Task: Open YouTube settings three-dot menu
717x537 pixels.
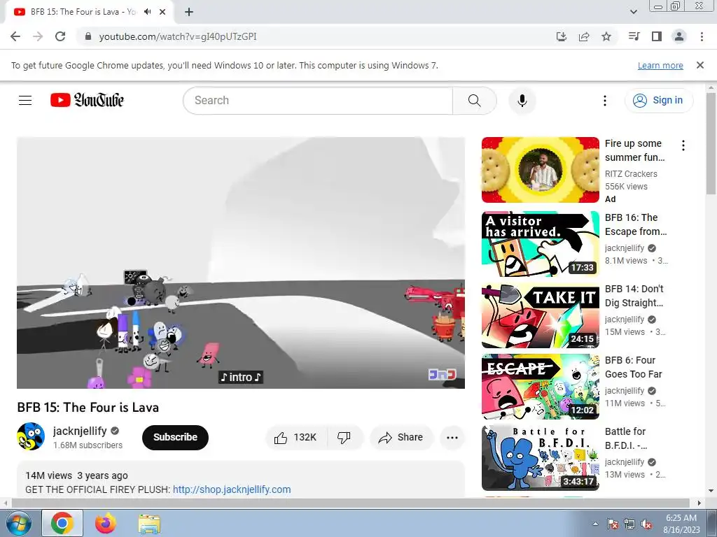Action: pyautogui.click(x=605, y=101)
